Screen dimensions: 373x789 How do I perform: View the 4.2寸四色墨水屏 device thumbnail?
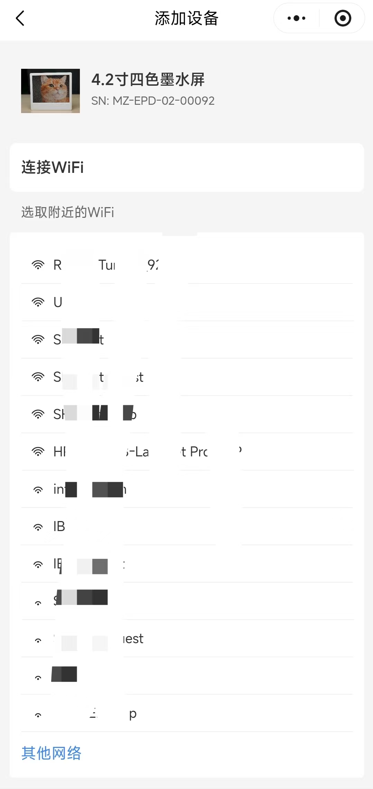(x=50, y=91)
